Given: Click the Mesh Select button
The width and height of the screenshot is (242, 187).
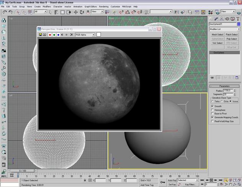Looking at the screenshot, I should pyautogui.click(x=217, y=34).
